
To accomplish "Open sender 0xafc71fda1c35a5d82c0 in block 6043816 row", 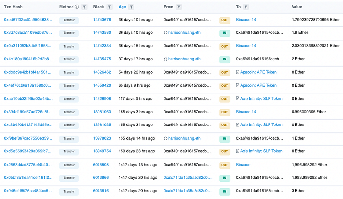I will 188,191.
